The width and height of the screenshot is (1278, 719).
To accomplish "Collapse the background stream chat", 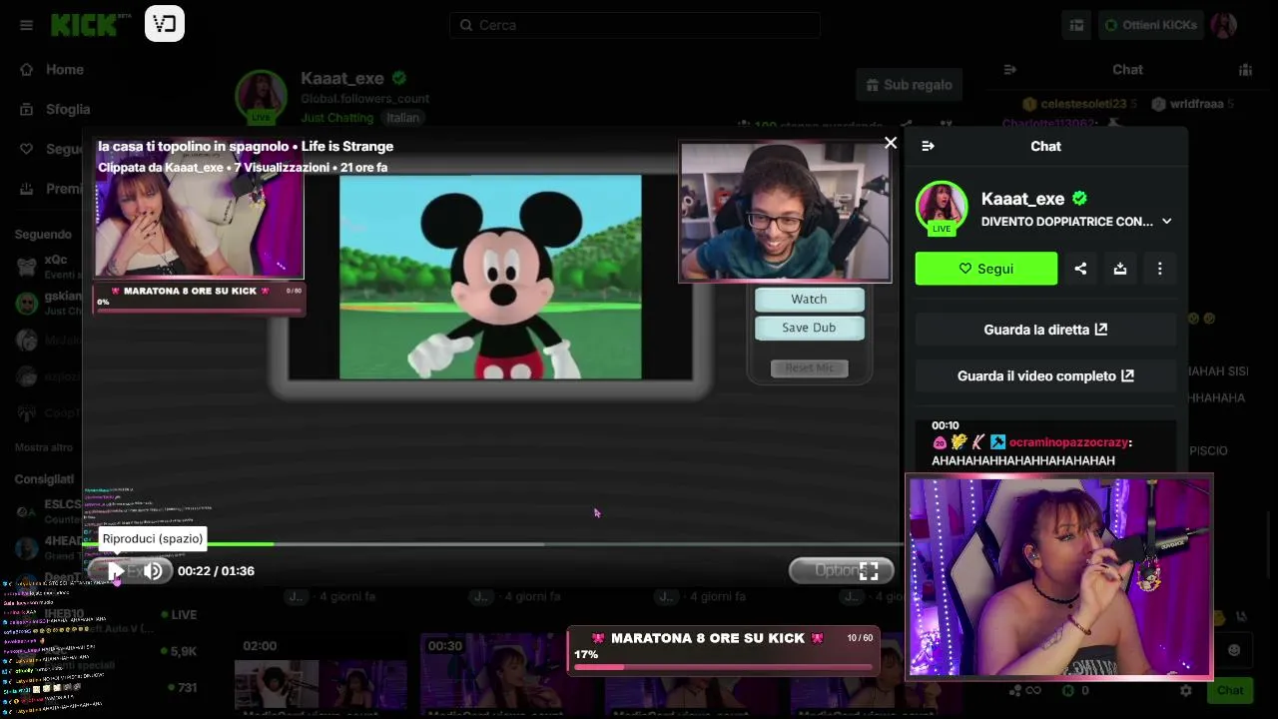I will point(1009,69).
